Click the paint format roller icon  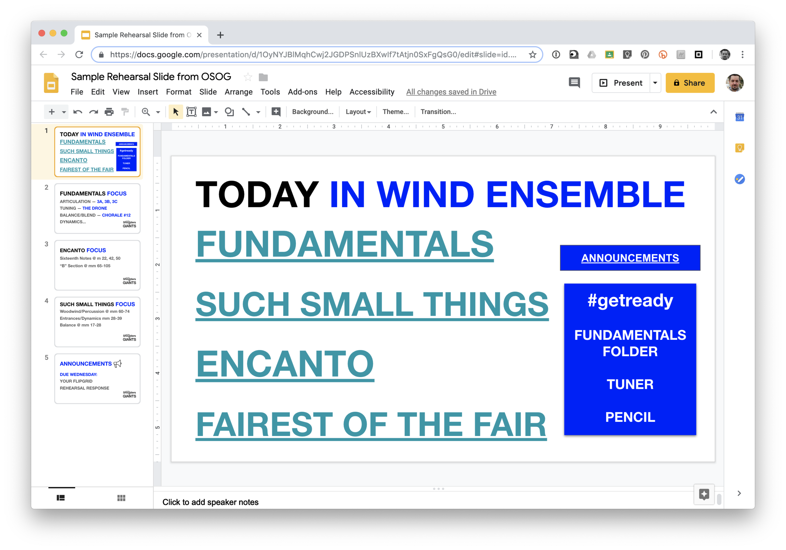click(125, 112)
